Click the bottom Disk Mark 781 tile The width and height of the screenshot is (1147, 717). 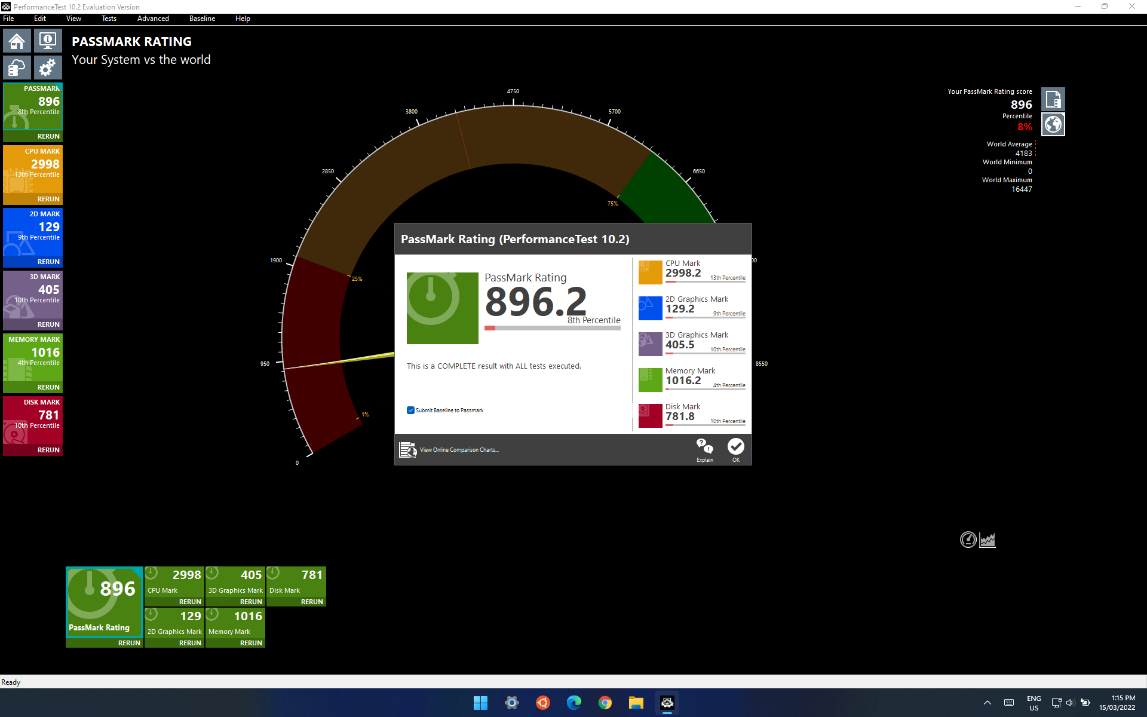[x=296, y=581]
